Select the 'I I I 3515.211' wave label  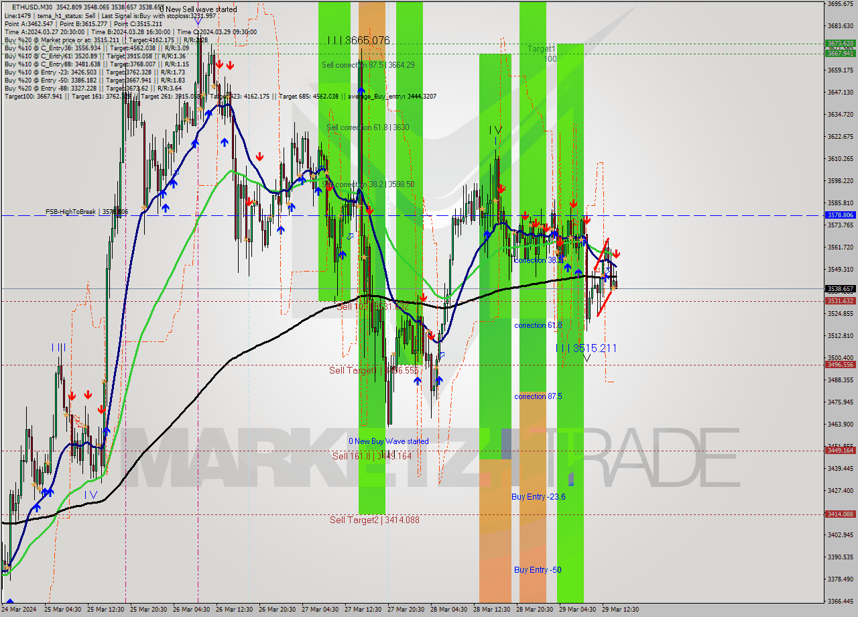(586, 348)
